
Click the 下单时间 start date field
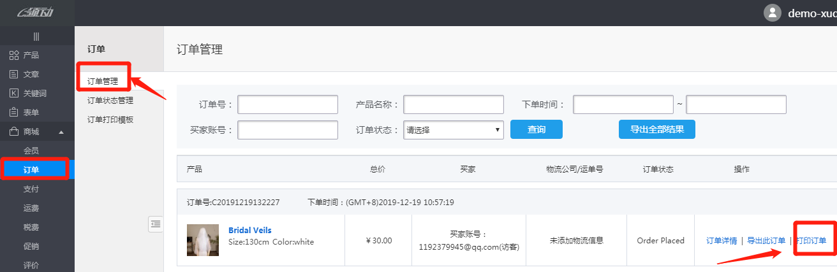pos(623,104)
